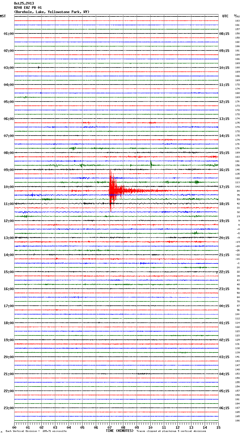Viewport: 241px width, 435px height.
Task: Select the 01:00 MST time label
Action: [9, 34]
